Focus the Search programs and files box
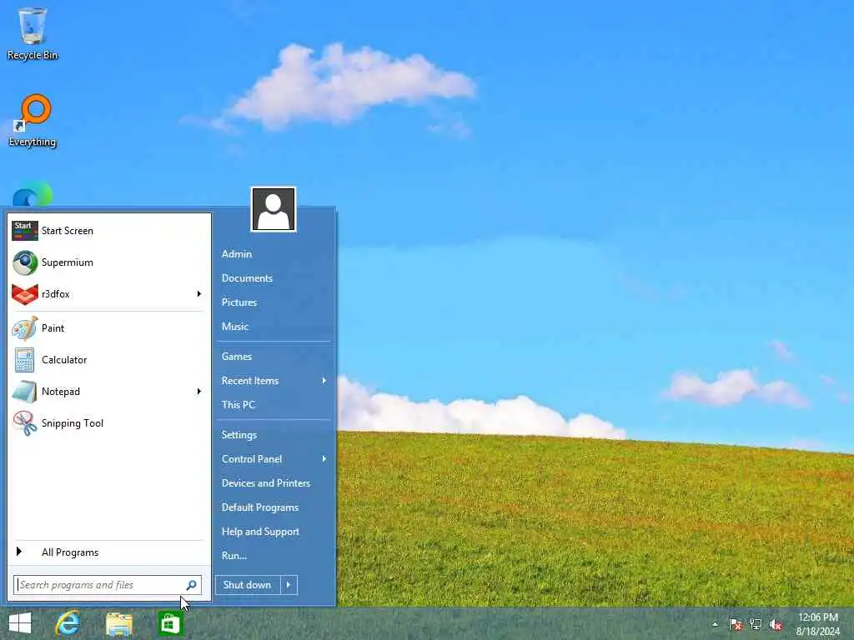The height and width of the screenshot is (640, 854). [x=108, y=585]
